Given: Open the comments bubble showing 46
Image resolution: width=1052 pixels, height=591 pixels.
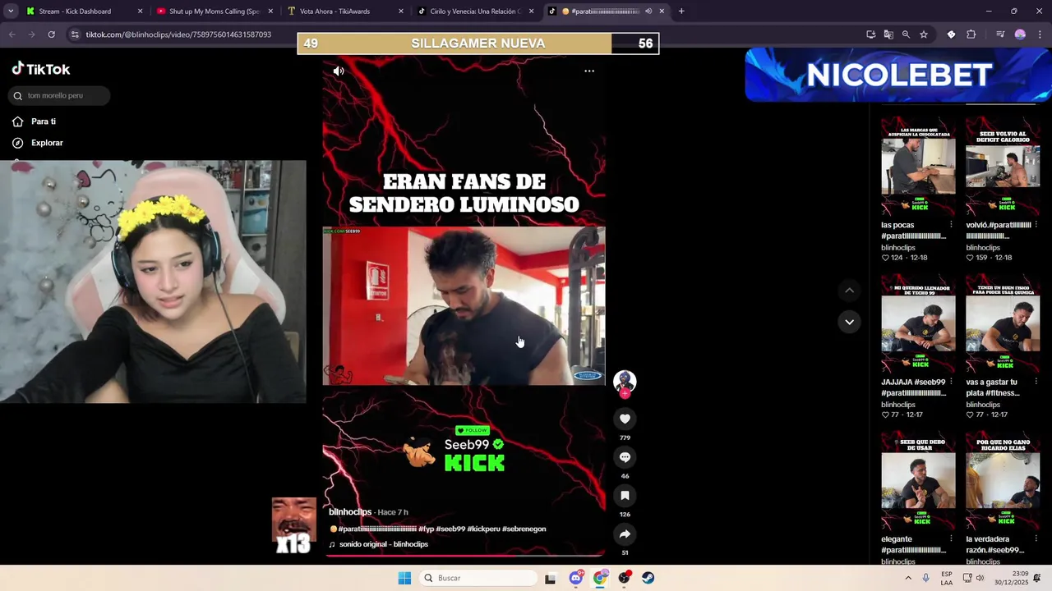Looking at the screenshot, I should [x=625, y=457].
